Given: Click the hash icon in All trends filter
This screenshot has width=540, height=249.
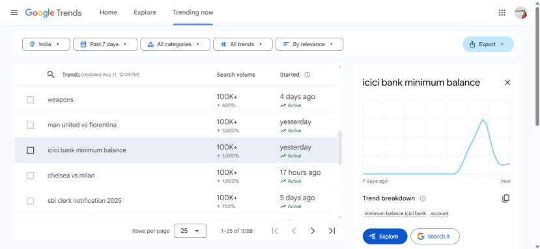Looking at the screenshot, I should click(223, 44).
